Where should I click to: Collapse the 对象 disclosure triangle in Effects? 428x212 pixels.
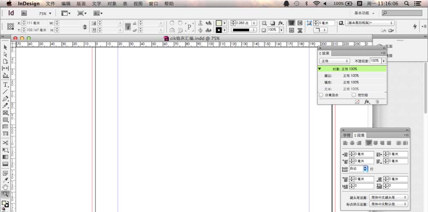pos(320,69)
